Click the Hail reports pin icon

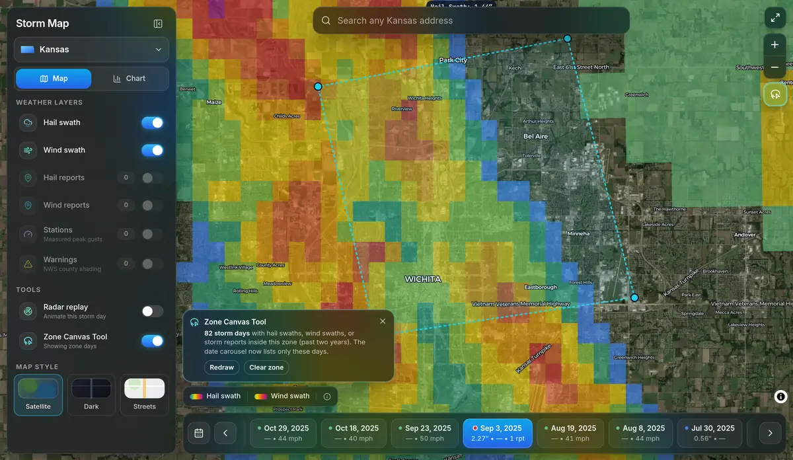coord(28,178)
